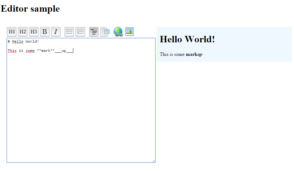Image resolution: width=294 pixels, height=173 pixels.
Task: Click the textarea resize handle corner
Action: coord(154,161)
